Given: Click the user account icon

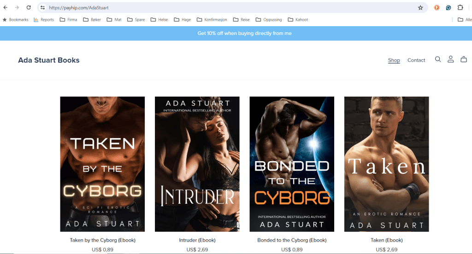Looking at the screenshot, I should 451,59.
